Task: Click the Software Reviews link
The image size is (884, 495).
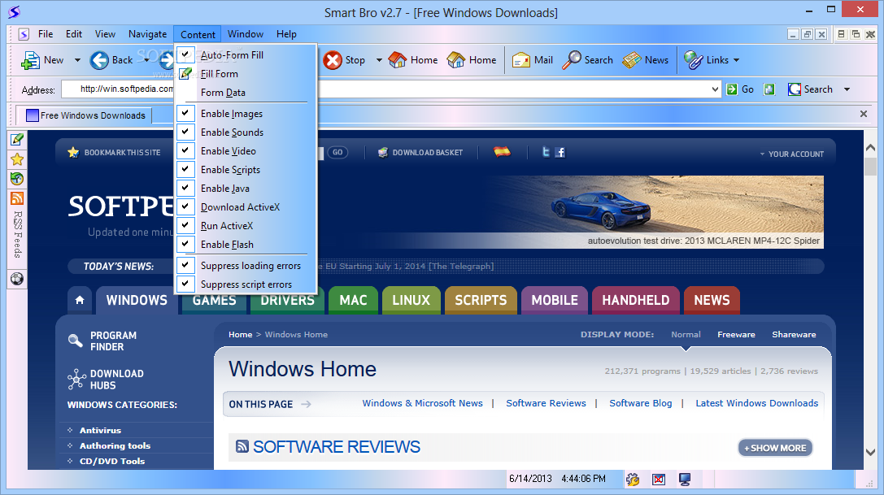Action: click(546, 403)
